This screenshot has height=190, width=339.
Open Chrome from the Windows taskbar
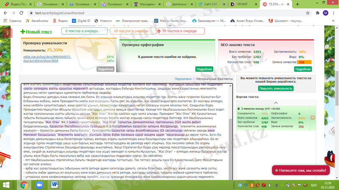pyautogui.click(x=23, y=185)
